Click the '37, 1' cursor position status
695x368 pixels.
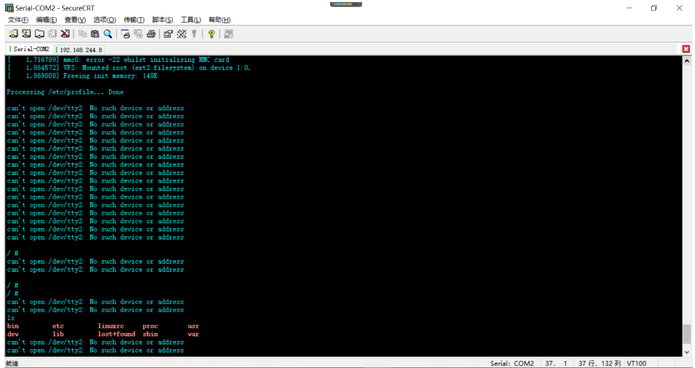point(556,364)
